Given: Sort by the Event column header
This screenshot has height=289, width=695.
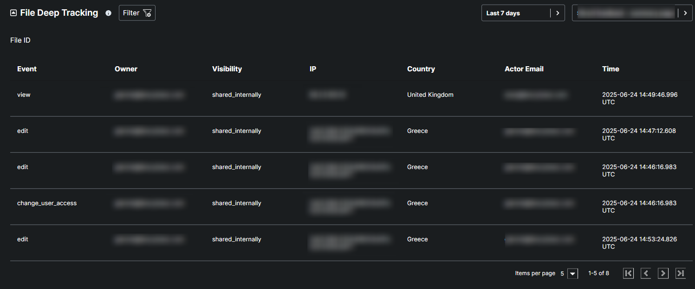Looking at the screenshot, I should (x=27, y=69).
